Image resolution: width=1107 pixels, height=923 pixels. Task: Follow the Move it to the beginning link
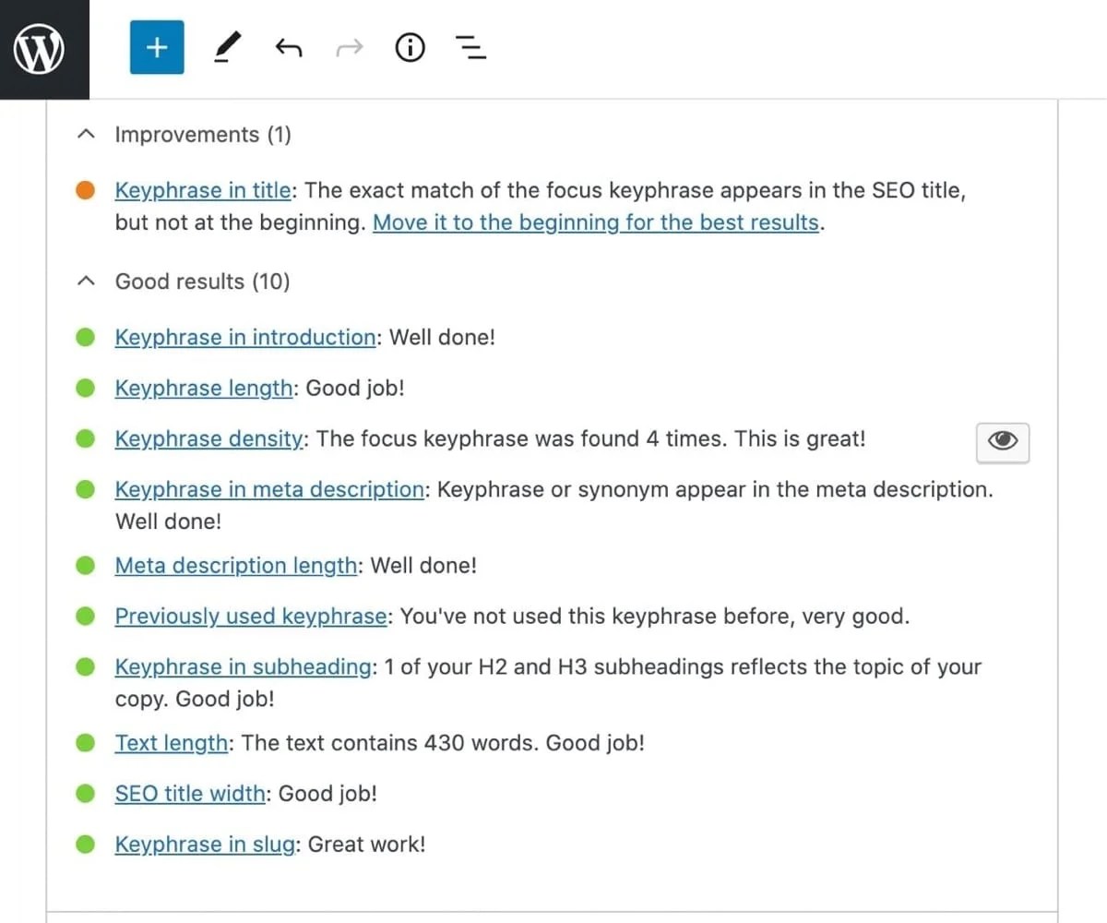coord(596,222)
